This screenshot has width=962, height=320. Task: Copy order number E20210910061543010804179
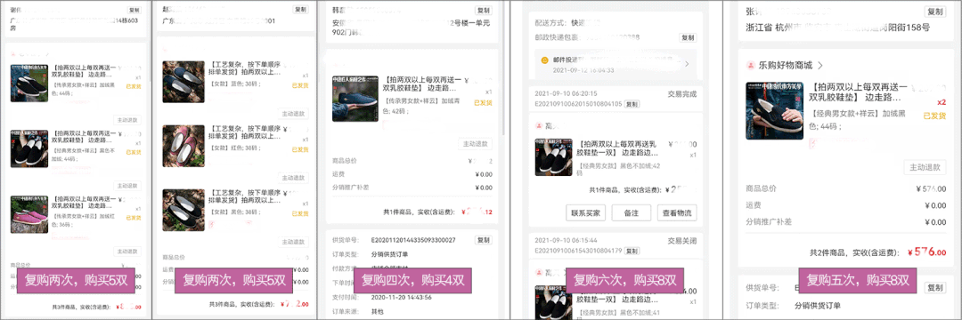tap(632, 251)
